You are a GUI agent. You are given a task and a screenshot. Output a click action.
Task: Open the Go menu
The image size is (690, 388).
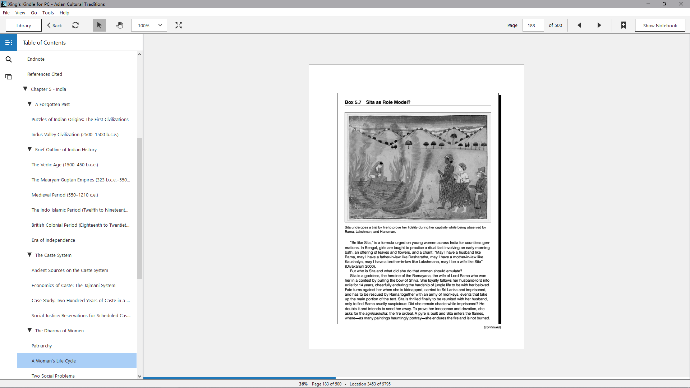click(34, 13)
